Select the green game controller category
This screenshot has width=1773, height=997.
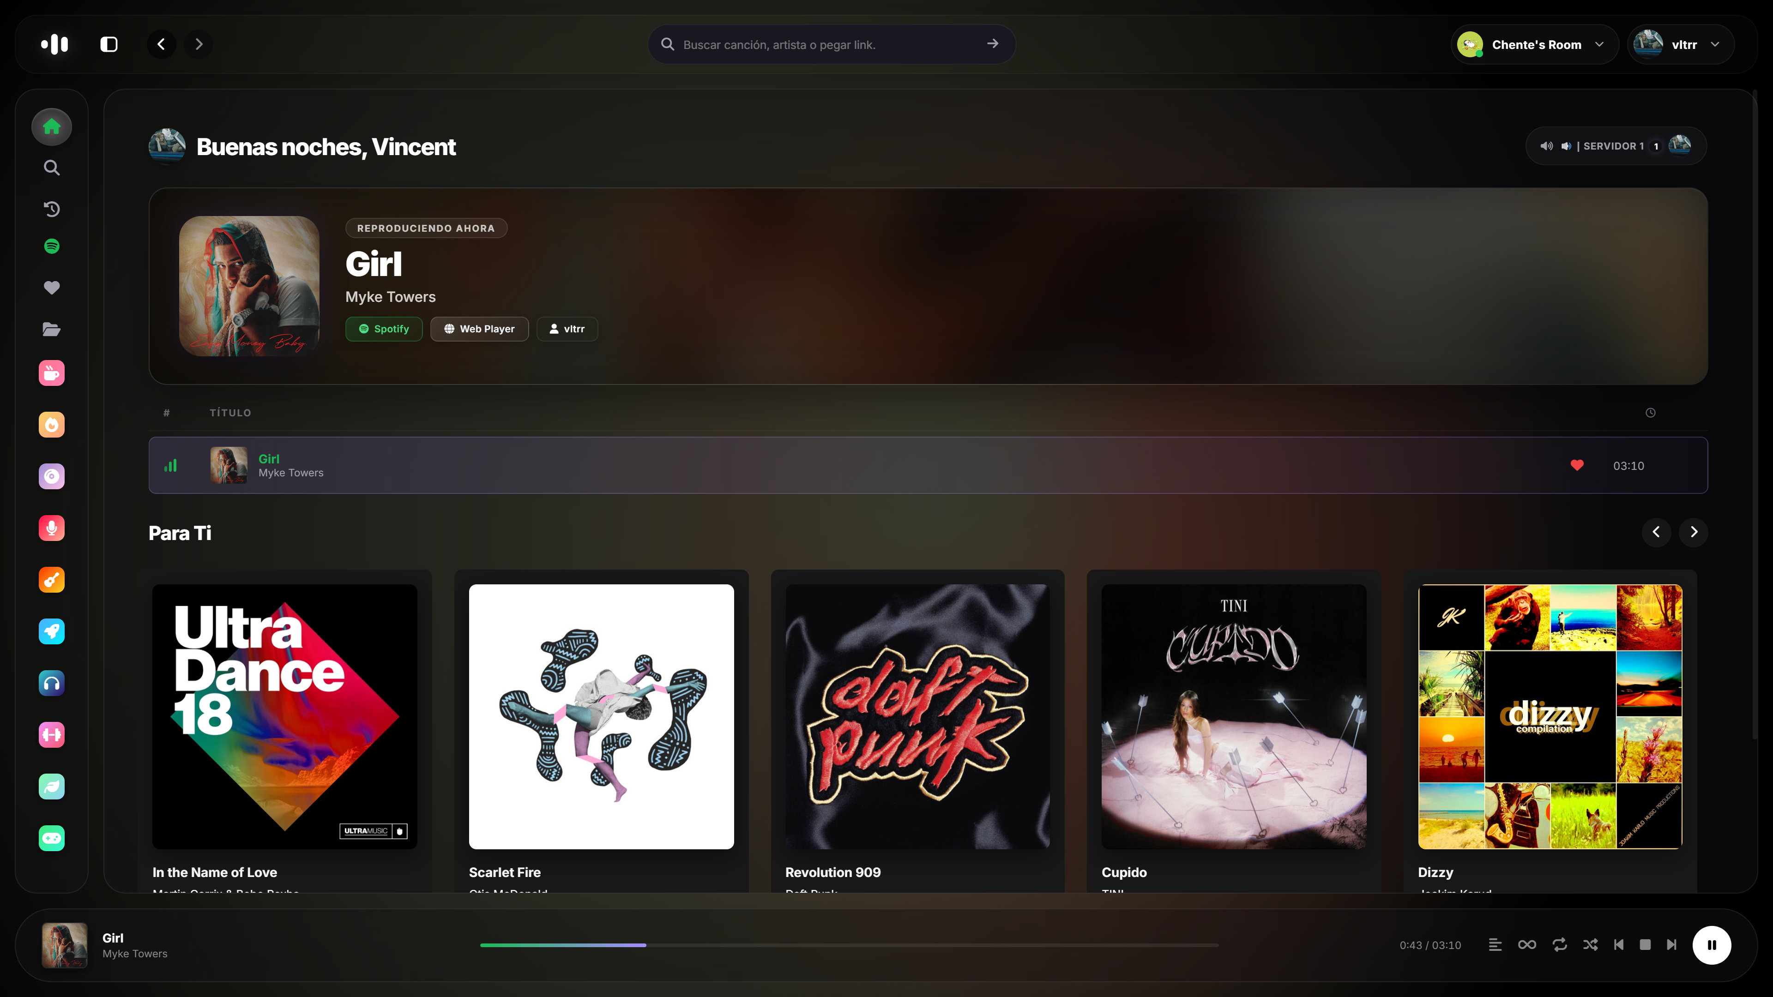coord(52,838)
